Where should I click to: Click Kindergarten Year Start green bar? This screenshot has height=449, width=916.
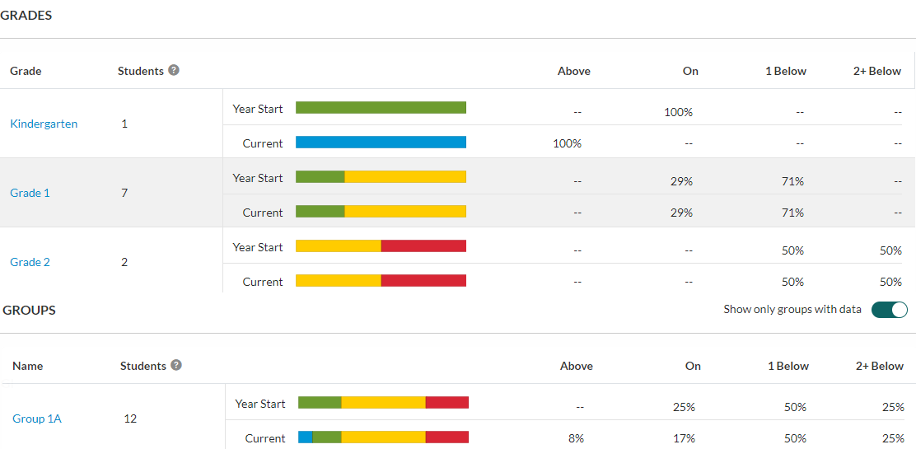click(381, 108)
